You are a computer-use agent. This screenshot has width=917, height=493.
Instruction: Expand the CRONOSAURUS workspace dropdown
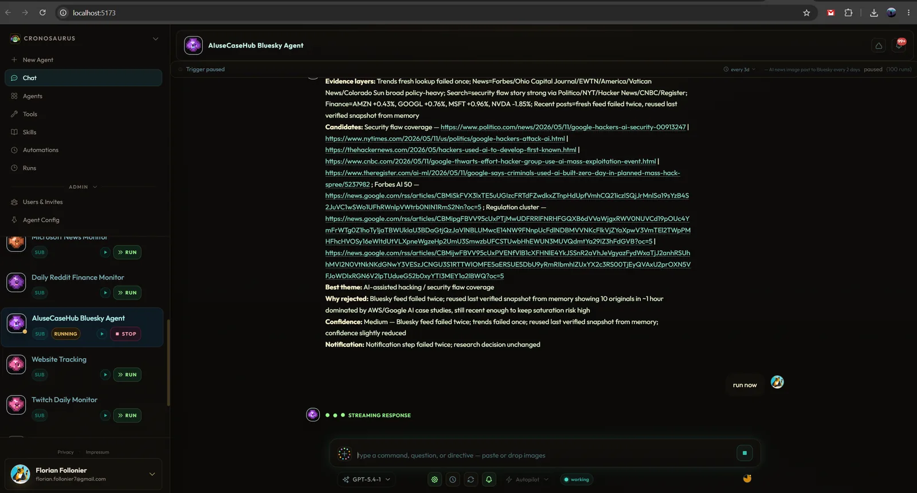point(155,38)
